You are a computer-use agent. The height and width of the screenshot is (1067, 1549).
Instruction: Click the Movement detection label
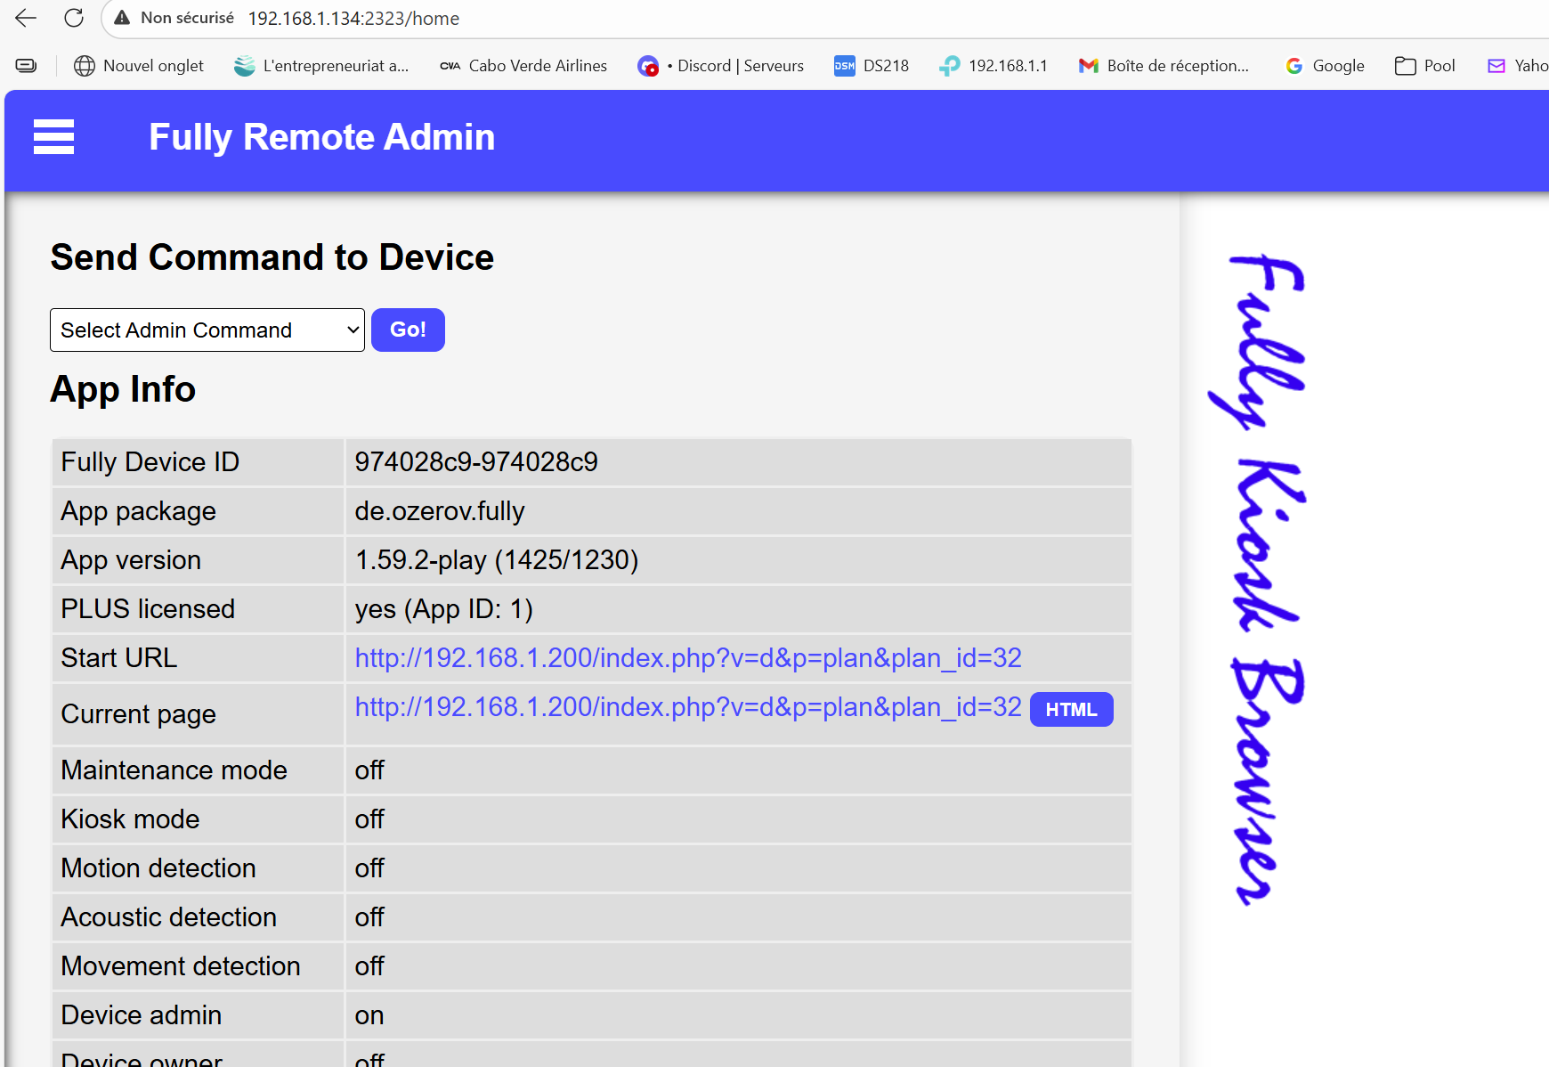tap(180, 966)
